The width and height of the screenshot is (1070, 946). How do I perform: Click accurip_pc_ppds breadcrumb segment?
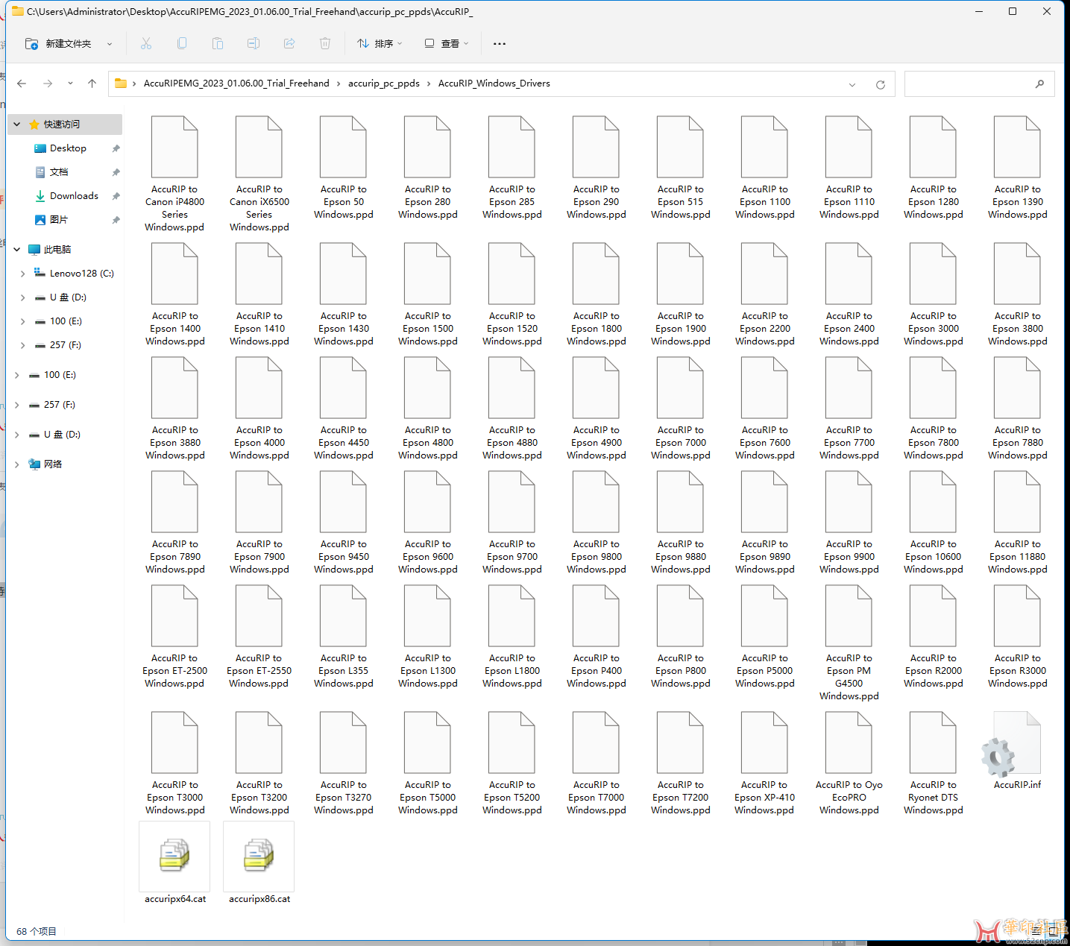384,83
